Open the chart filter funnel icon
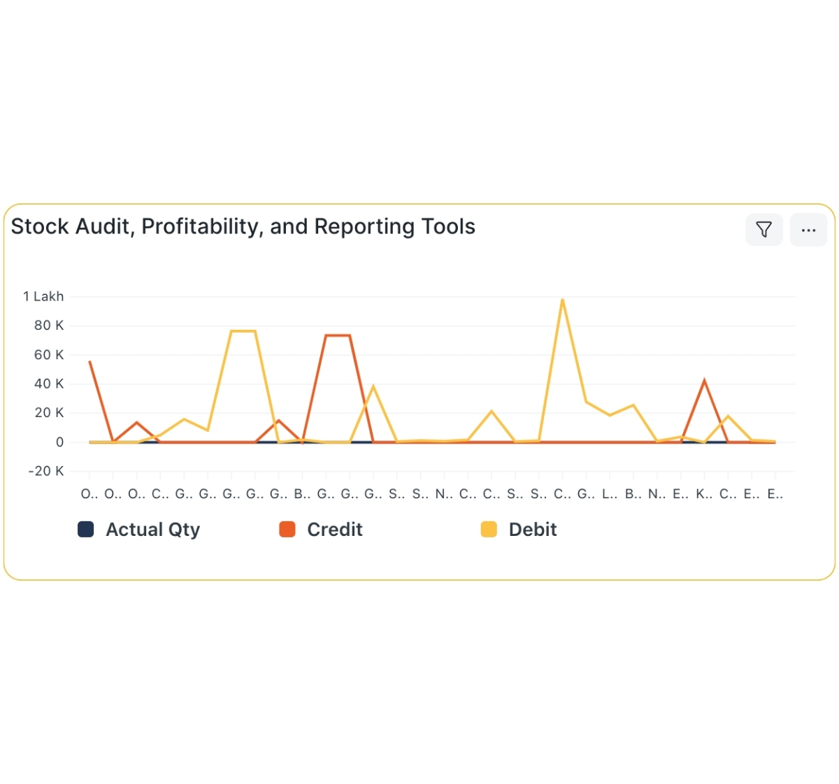 [763, 229]
